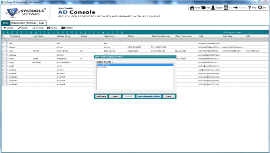Open the Logs tab

[x=42, y=23]
